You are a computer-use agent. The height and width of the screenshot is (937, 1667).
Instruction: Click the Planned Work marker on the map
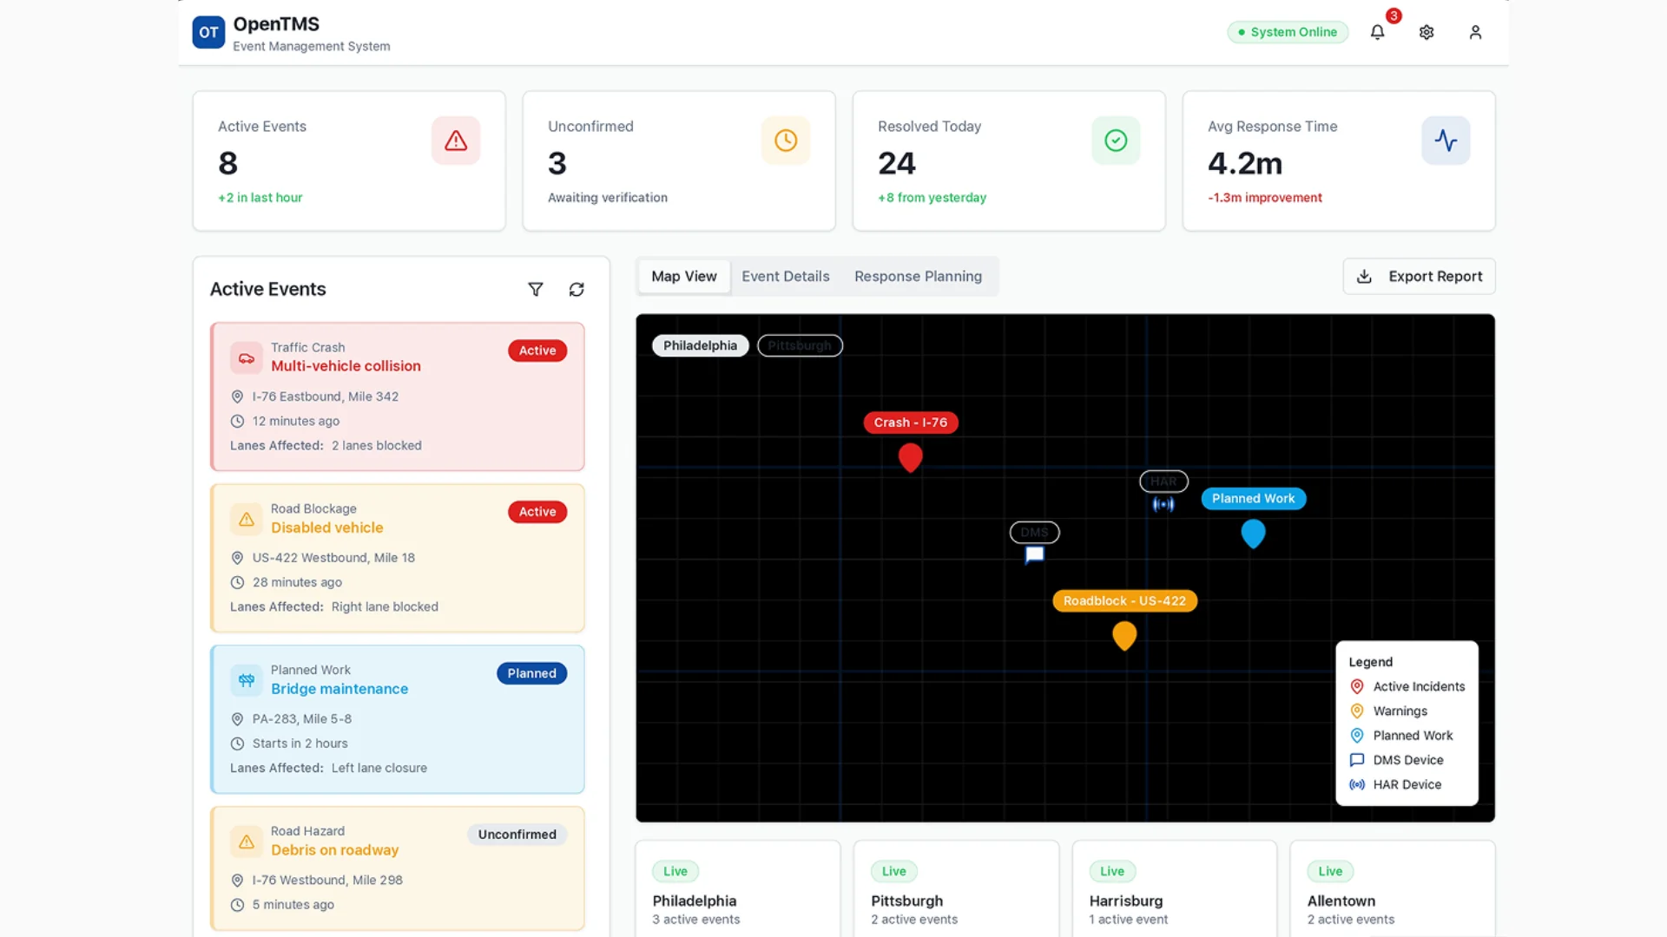tap(1253, 534)
